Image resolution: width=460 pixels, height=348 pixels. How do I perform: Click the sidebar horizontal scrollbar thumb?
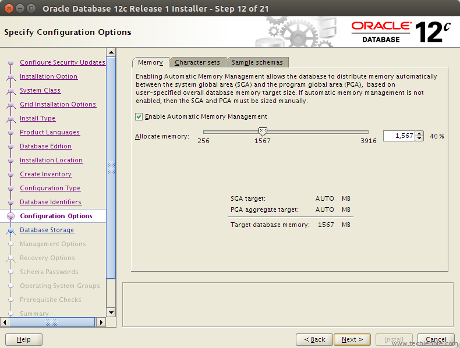[x=52, y=322]
